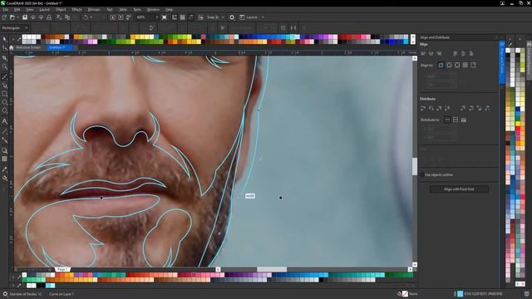This screenshot has width=532, height=299.
Task: Select the Zoom tool in the toolbox
Action: tap(4, 66)
